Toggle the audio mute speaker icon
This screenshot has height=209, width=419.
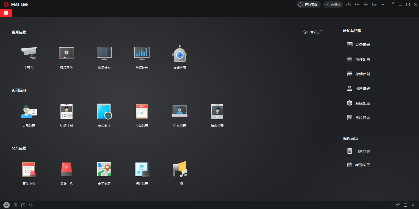(x=31, y=205)
